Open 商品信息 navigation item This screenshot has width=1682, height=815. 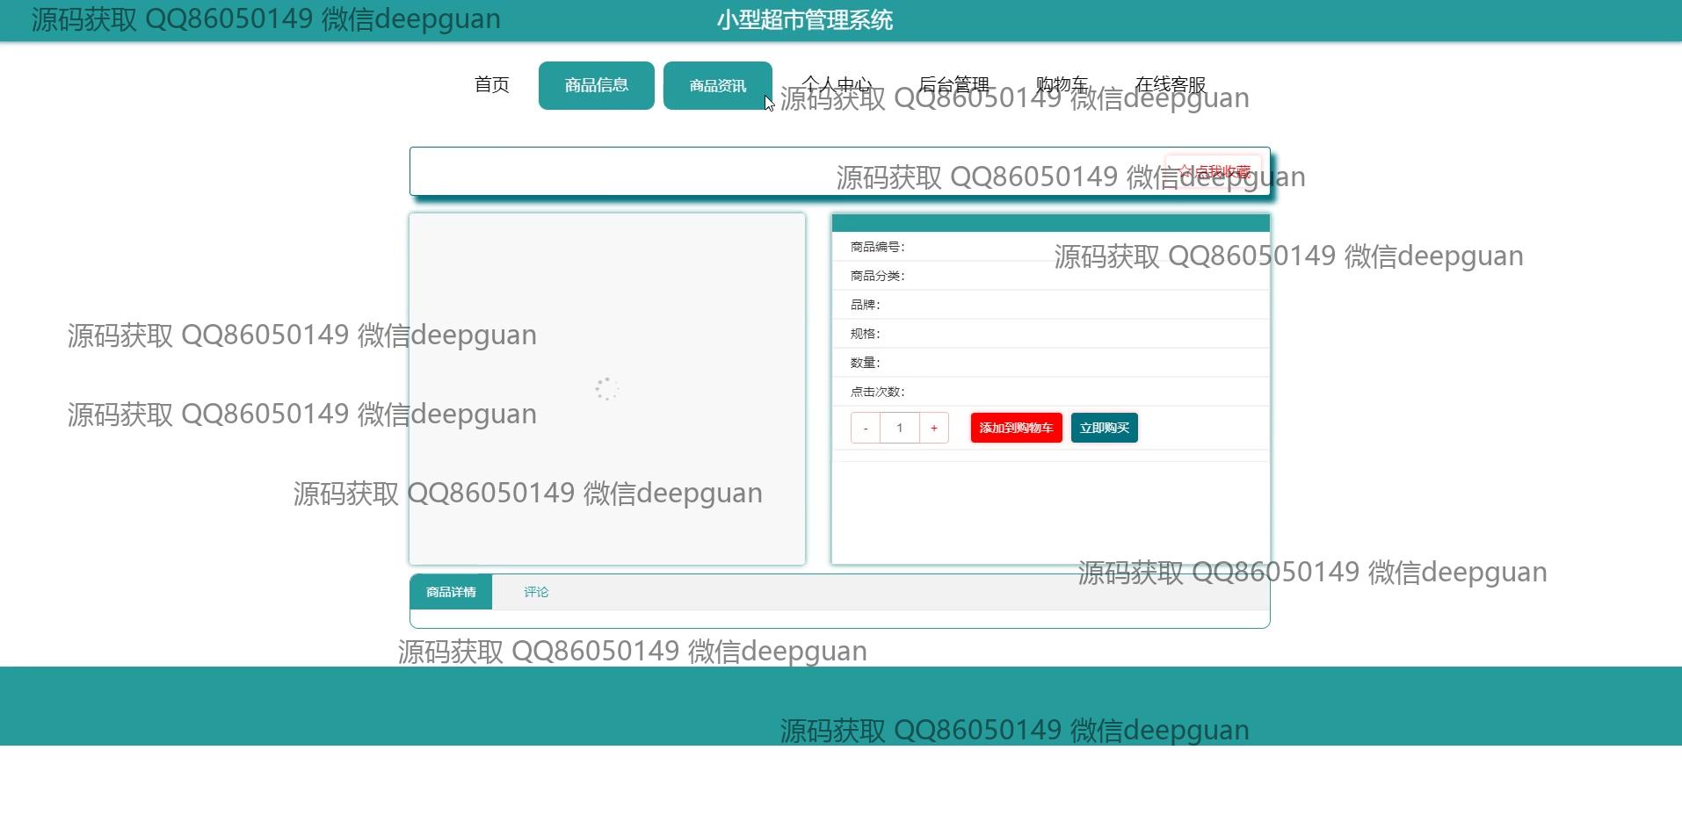click(596, 85)
